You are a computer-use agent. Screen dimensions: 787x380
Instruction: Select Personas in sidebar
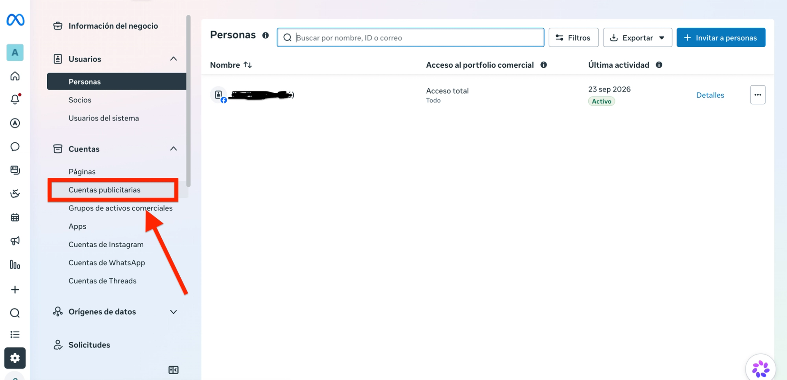coord(117,81)
